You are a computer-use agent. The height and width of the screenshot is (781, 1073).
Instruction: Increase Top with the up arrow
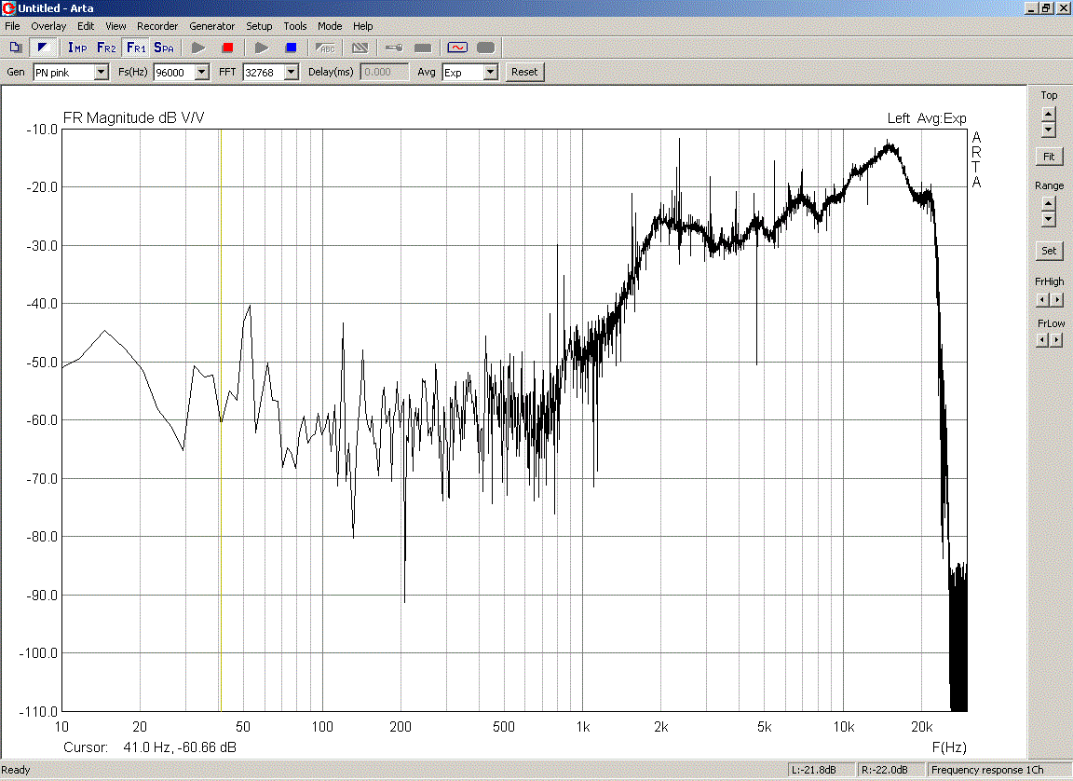coord(1049,113)
